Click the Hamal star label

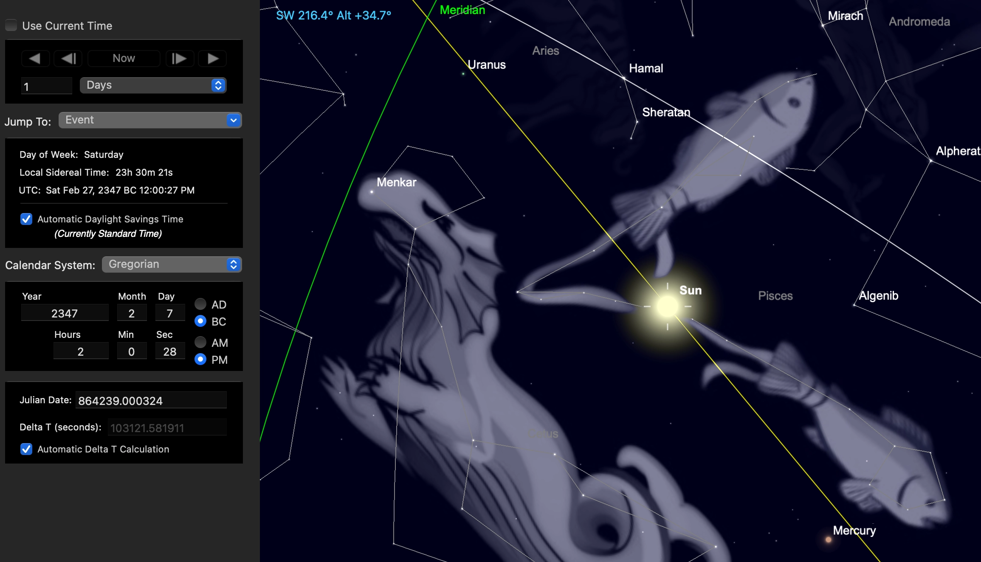[x=646, y=68]
